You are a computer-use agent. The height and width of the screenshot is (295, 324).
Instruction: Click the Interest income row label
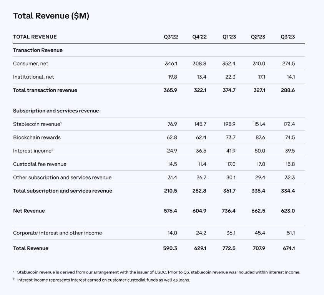(x=33, y=151)
